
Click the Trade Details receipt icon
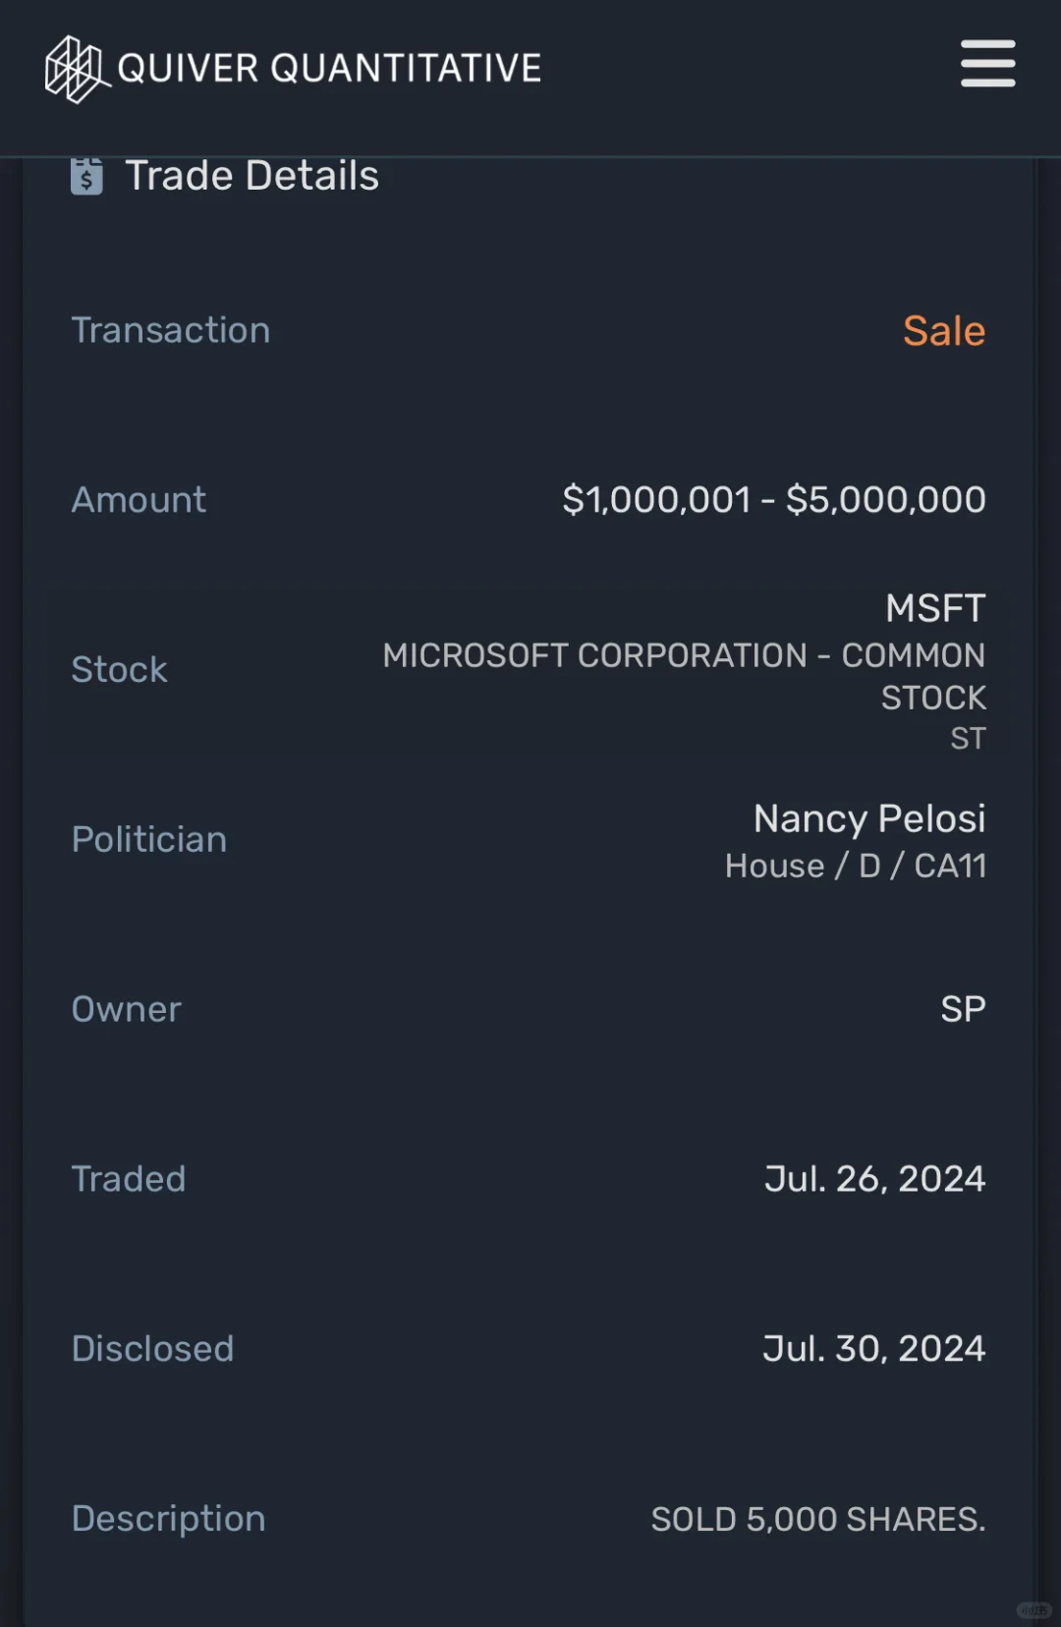86,177
